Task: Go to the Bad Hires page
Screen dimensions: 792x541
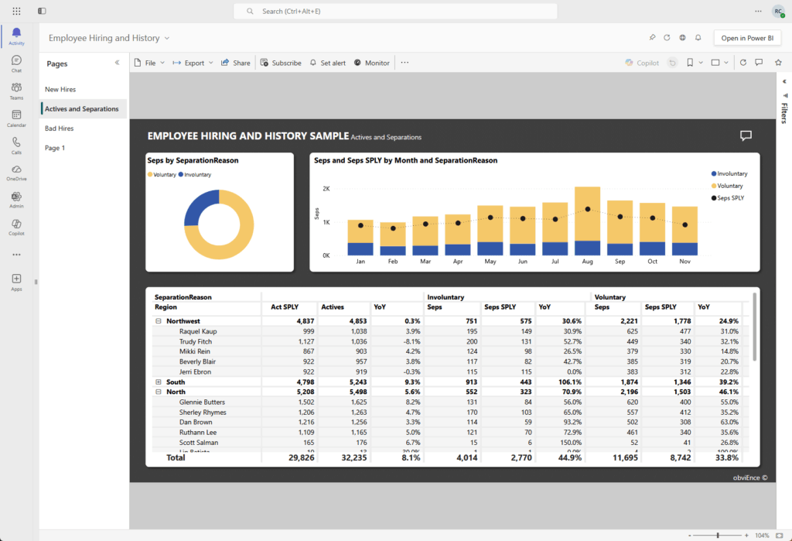Action: [59, 128]
